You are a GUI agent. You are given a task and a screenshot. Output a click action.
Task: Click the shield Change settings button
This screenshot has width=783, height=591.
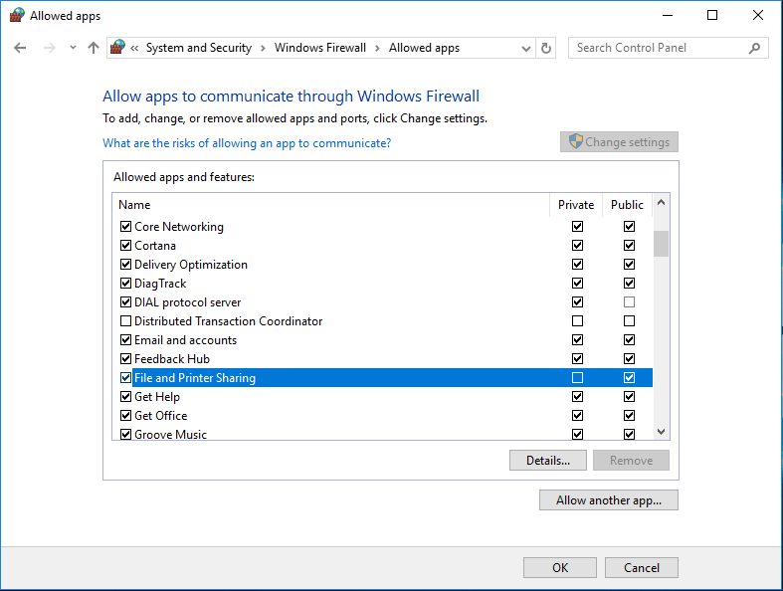[619, 142]
